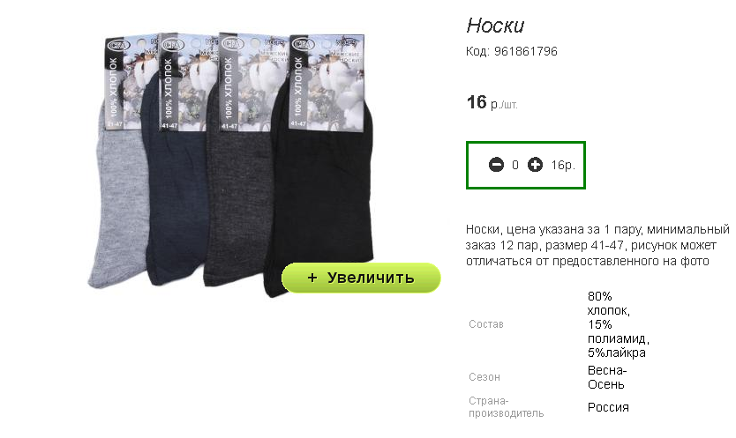Select the black sock in photo
Screen dimensions: 736x438
click(319, 197)
